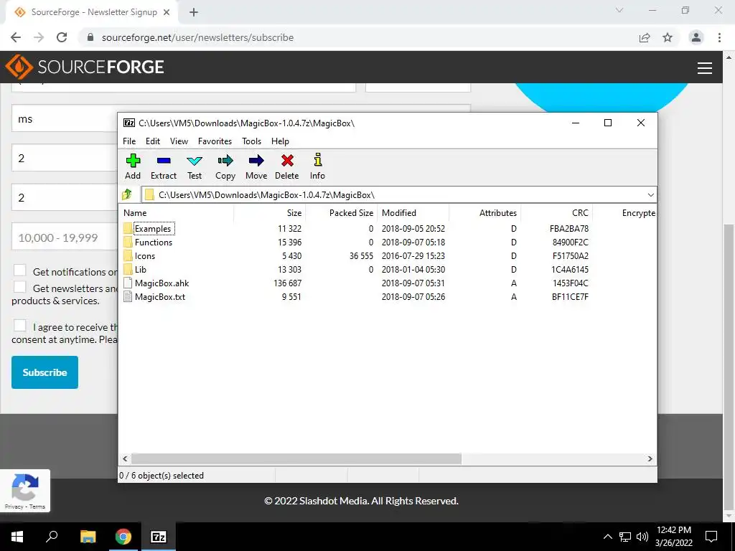Click the 10,000 - 19,999 field
Image resolution: width=735 pixels, height=551 pixels.
(x=64, y=237)
